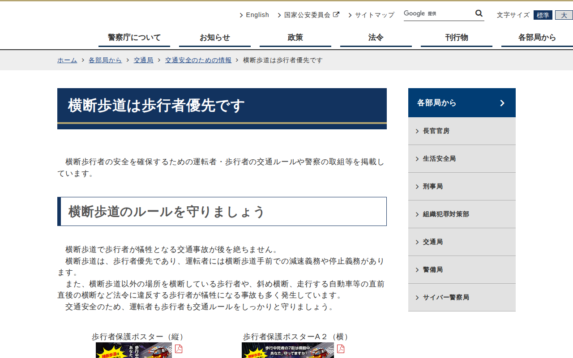
Task: Click the chevron arrow in 各部局から header
Action: point(502,103)
